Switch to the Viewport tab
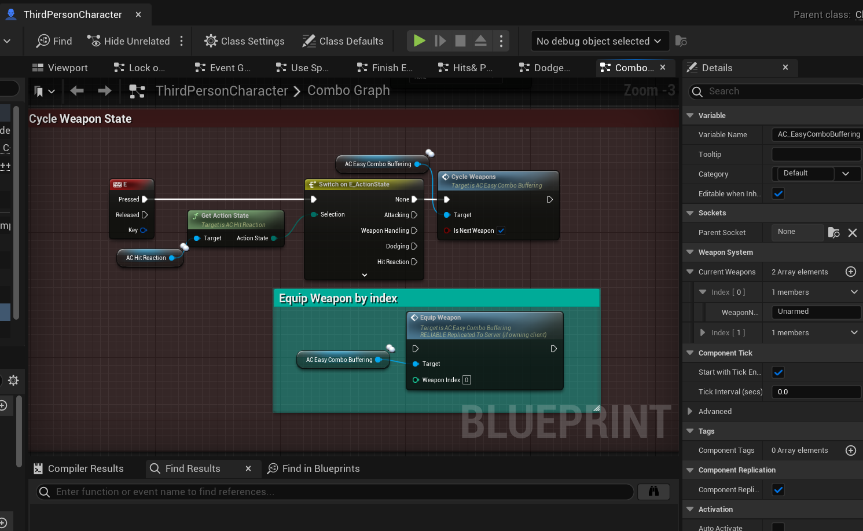The height and width of the screenshot is (531, 863). point(60,67)
